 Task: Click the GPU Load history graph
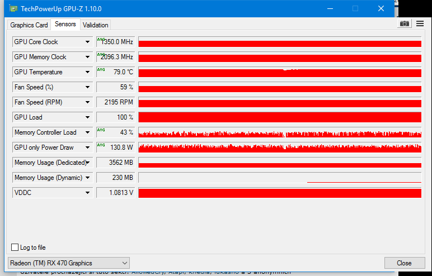coord(280,117)
